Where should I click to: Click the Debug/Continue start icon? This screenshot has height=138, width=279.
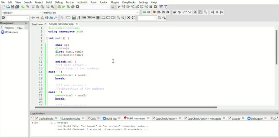119,7
